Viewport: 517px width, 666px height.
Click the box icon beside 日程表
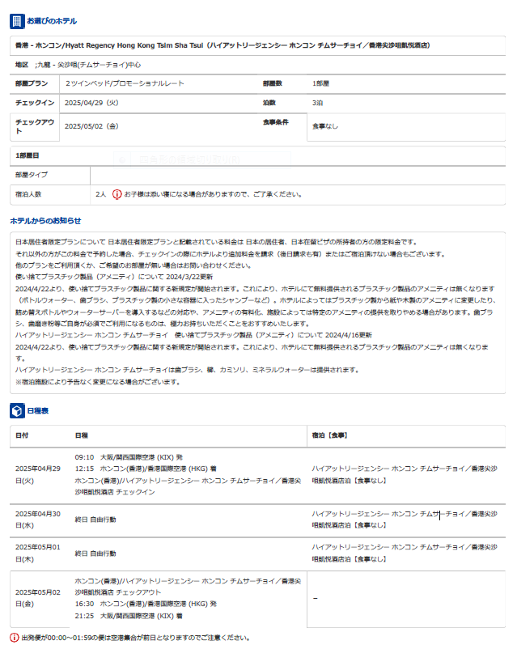17,411
